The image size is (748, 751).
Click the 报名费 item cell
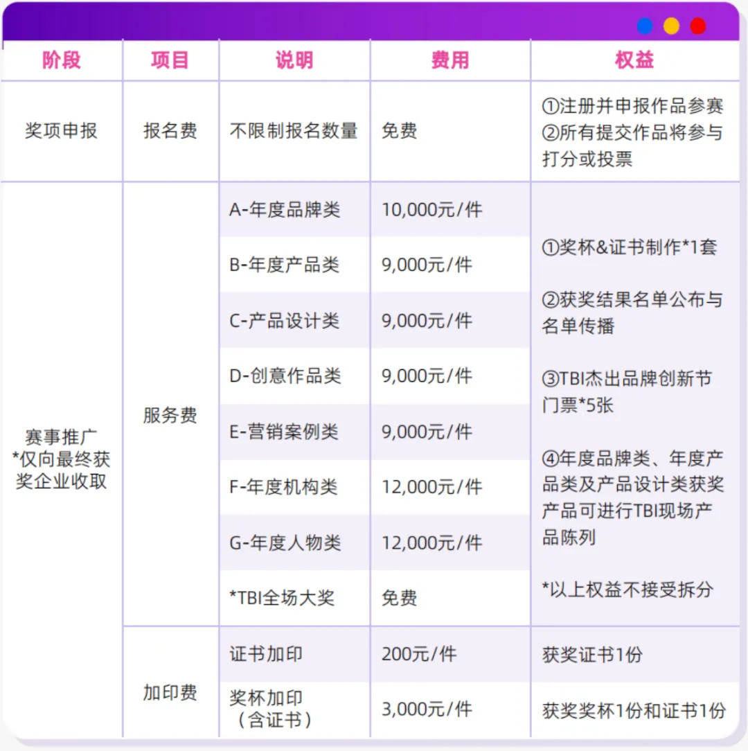(x=170, y=131)
